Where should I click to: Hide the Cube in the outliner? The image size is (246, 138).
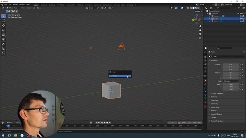tap(241, 19)
